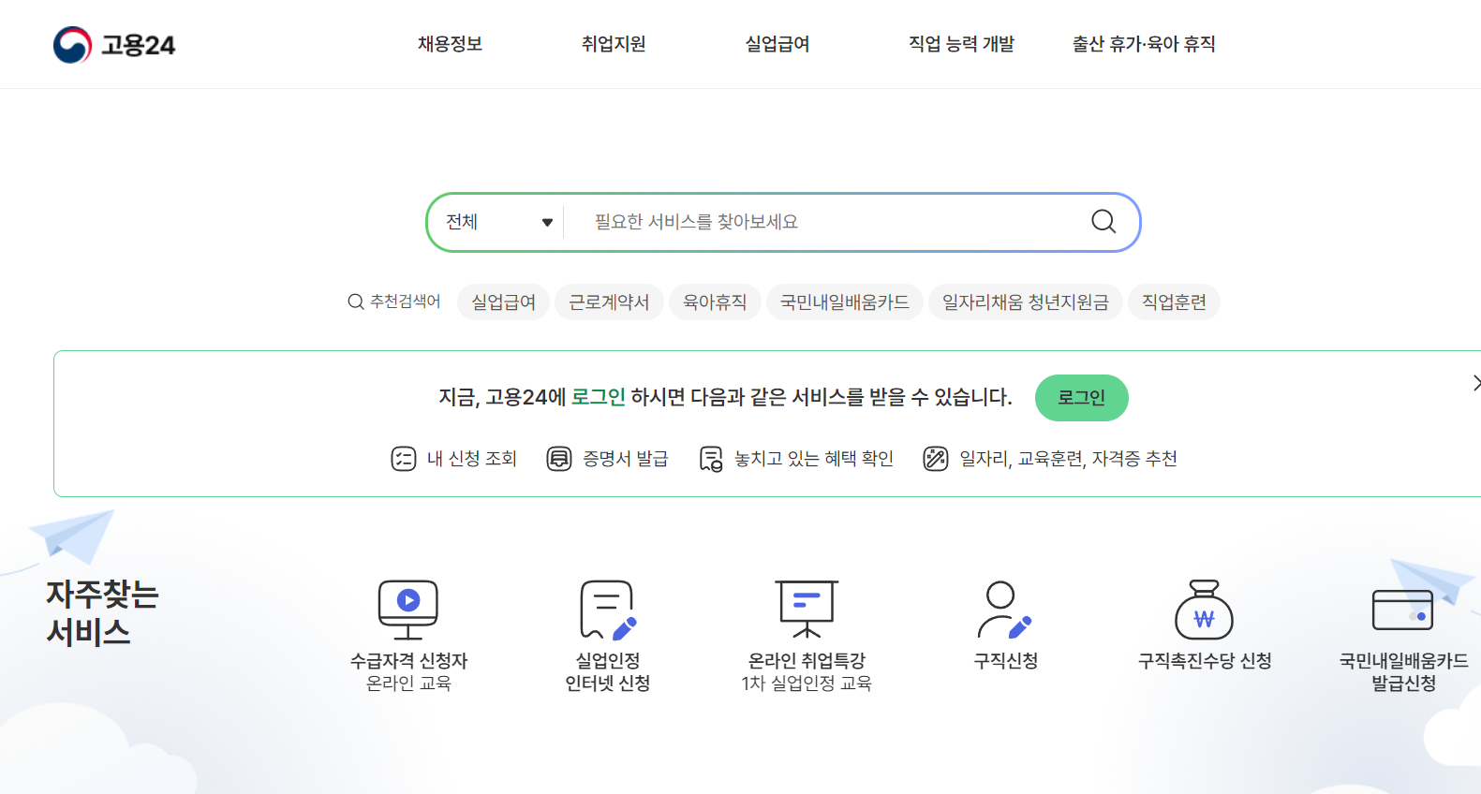The height and width of the screenshot is (794, 1481).
Task: Open 실업인정 인터넷 신청 icon
Action: 608,610
